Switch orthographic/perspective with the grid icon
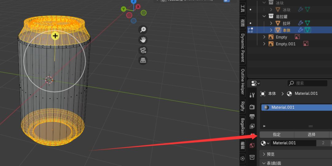 pos(143,60)
